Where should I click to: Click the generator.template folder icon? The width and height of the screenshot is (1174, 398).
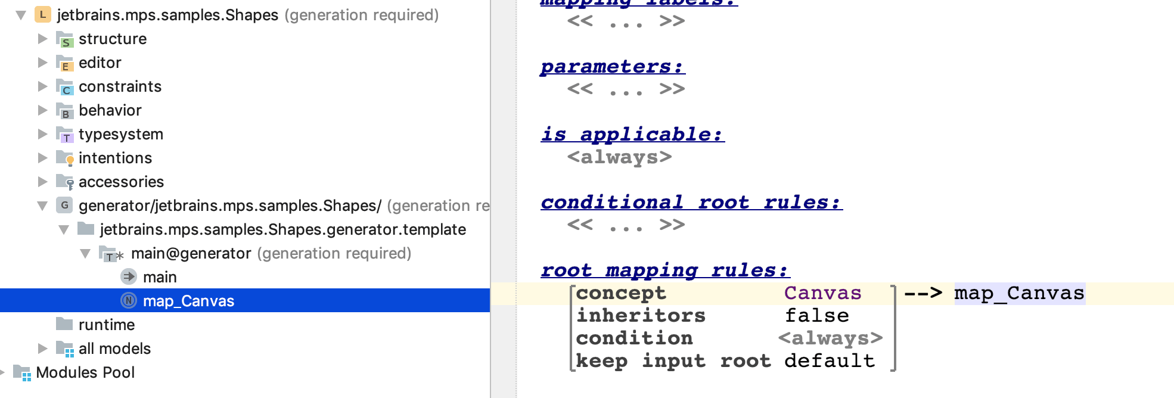[x=86, y=229]
